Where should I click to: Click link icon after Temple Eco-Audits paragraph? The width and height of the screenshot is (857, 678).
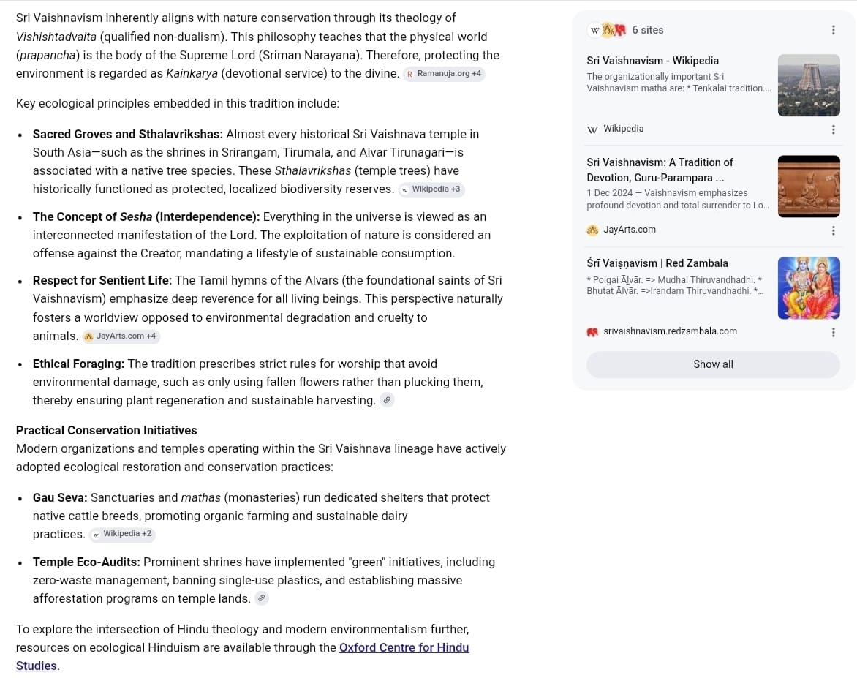coord(262,598)
